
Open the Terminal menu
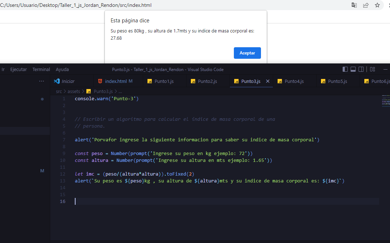tap(41, 69)
